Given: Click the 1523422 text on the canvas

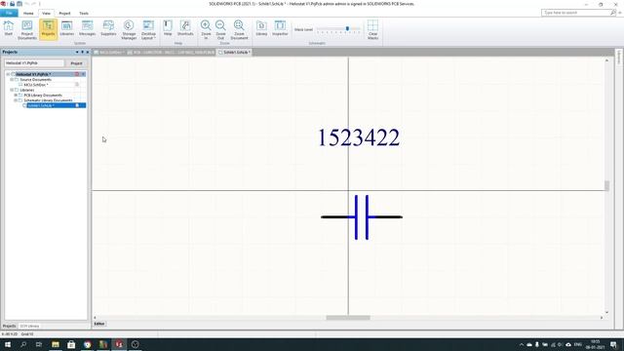Looking at the screenshot, I should (x=359, y=137).
